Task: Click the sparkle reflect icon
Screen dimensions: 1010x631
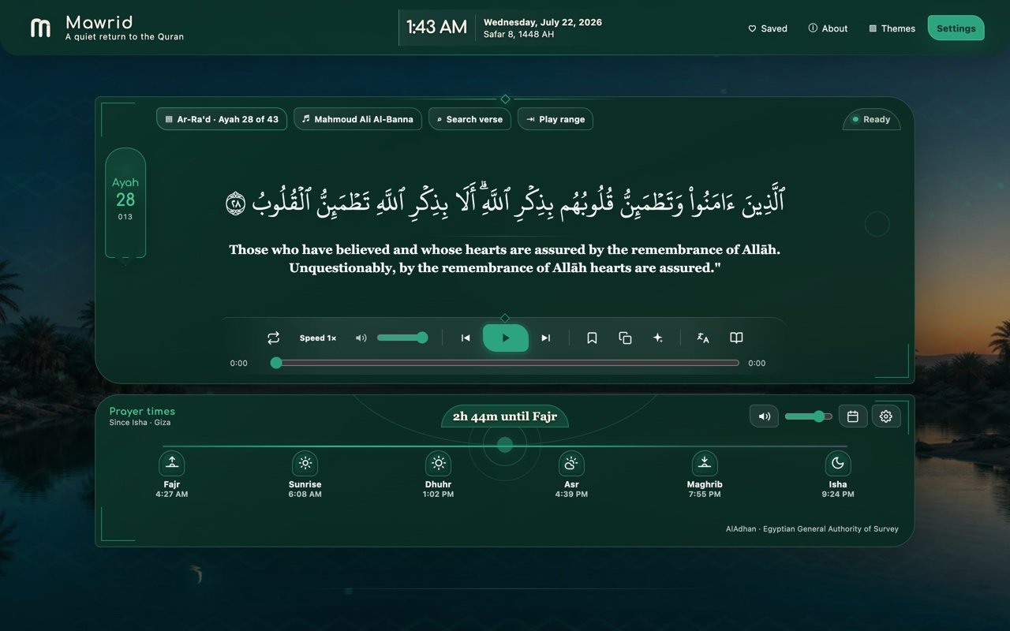Action: tap(657, 338)
